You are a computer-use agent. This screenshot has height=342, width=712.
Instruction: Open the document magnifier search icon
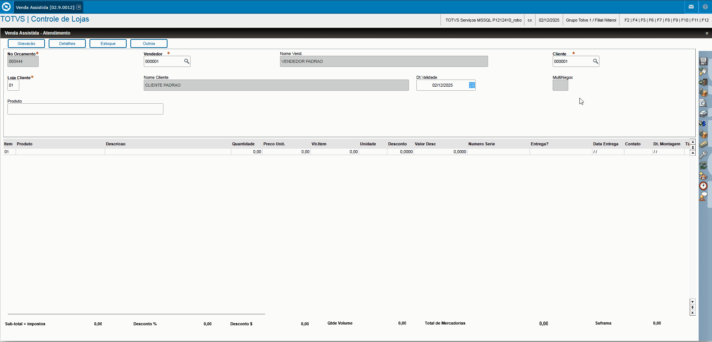coord(703,103)
